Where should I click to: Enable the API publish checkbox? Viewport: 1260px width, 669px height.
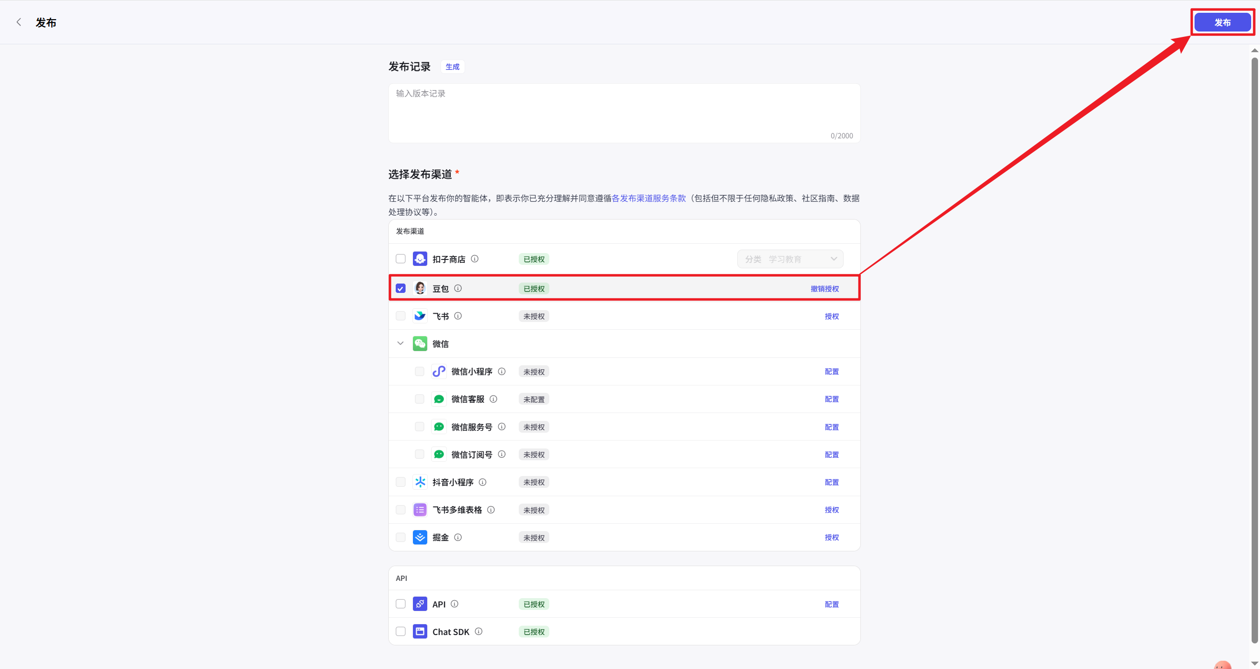click(401, 604)
